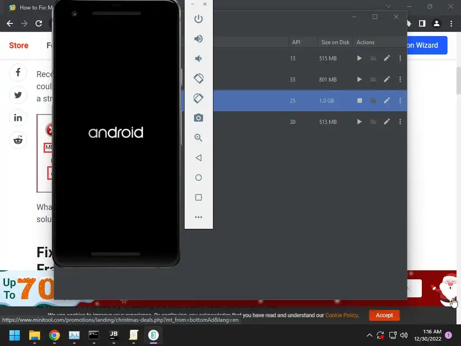Go back in Chrome browser
This screenshot has height=346, width=461.
tap(10, 23)
